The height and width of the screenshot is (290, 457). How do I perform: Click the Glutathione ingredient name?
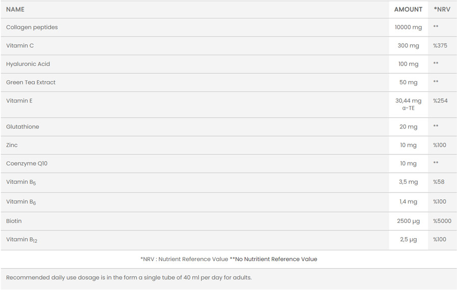22,126
